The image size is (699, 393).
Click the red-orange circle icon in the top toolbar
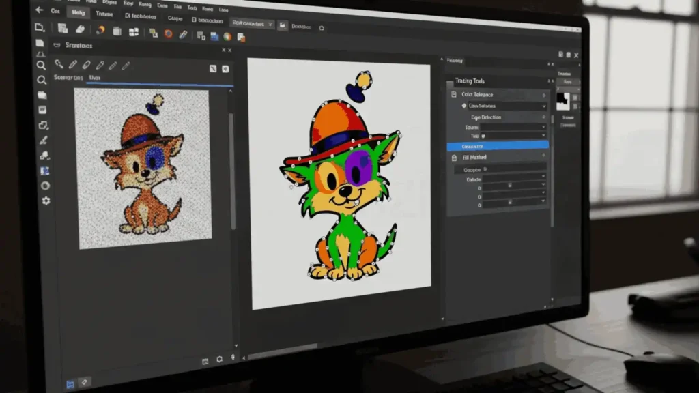(168, 33)
